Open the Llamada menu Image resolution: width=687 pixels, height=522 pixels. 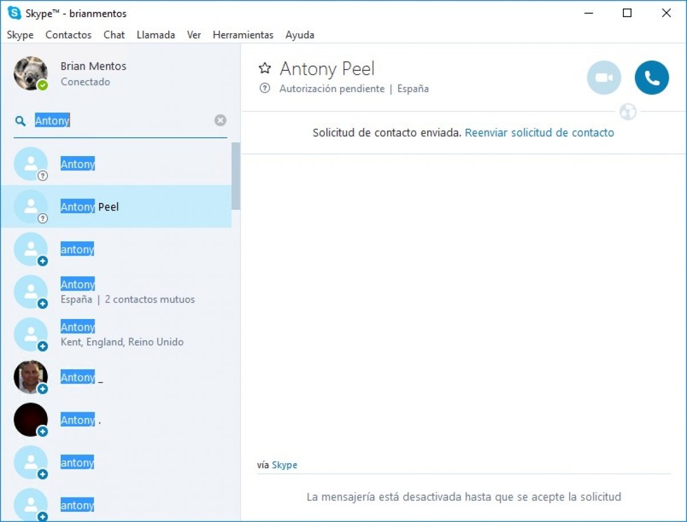tap(156, 35)
